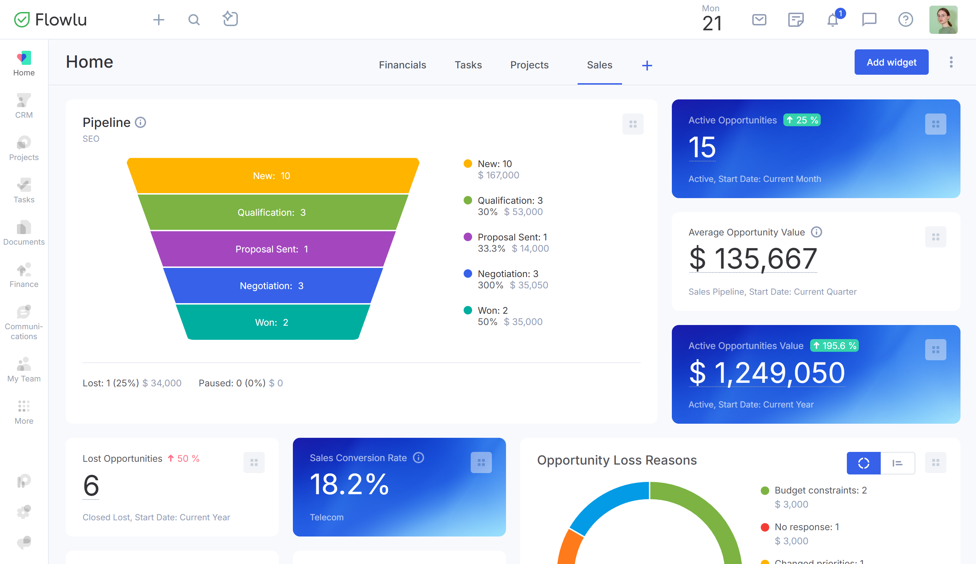Open the notes icon in header
The height and width of the screenshot is (564, 976).
click(796, 19)
